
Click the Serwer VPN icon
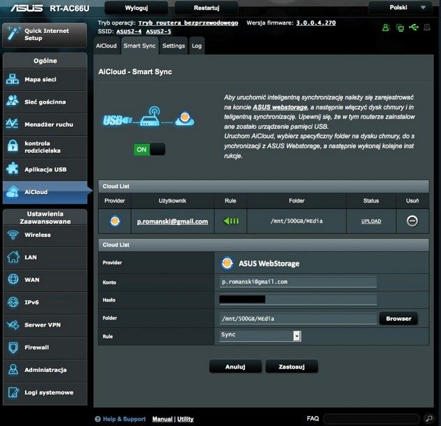click(x=13, y=324)
